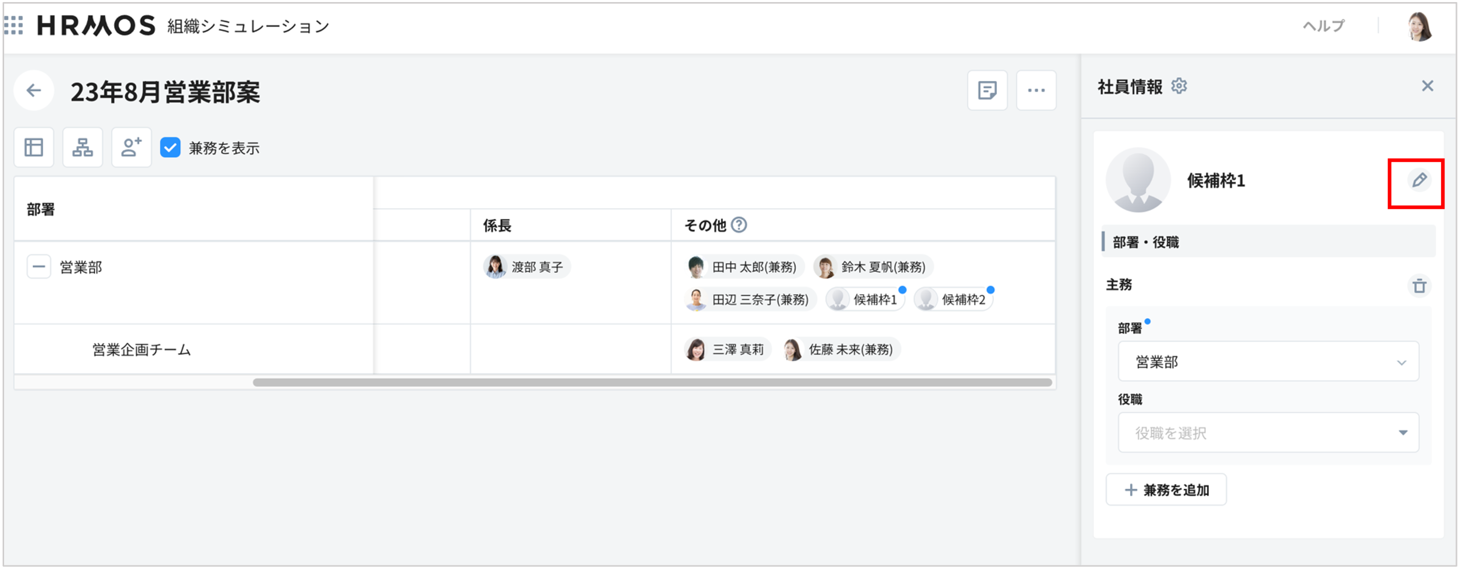
Task: Uncheck the 兼務を表示 checkbox
Action: 170,147
